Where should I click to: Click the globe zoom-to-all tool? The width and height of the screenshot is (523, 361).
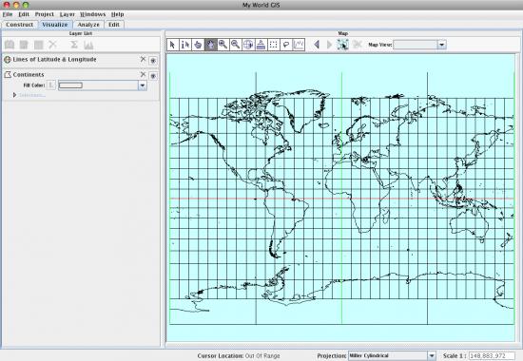click(248, 45)
